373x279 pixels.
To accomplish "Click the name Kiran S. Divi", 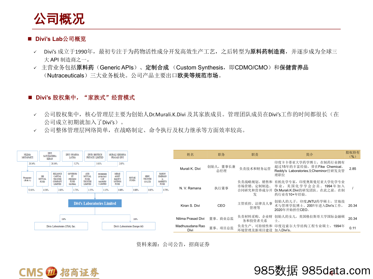I will [x=190, y=205].
